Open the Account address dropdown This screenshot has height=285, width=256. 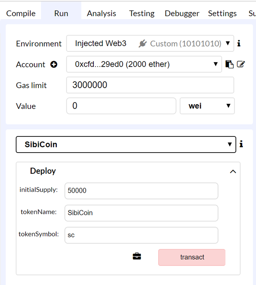(144, 64)
